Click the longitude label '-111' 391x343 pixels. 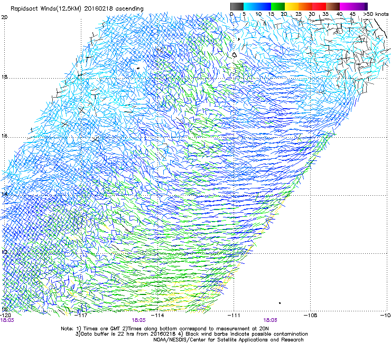point(234,315)
